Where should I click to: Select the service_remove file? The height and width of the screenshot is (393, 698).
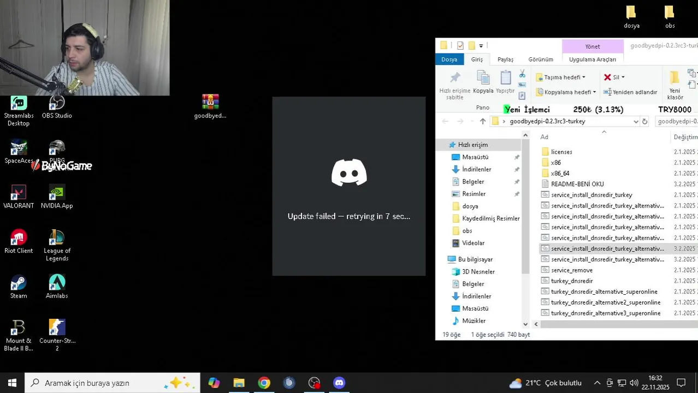571,270
